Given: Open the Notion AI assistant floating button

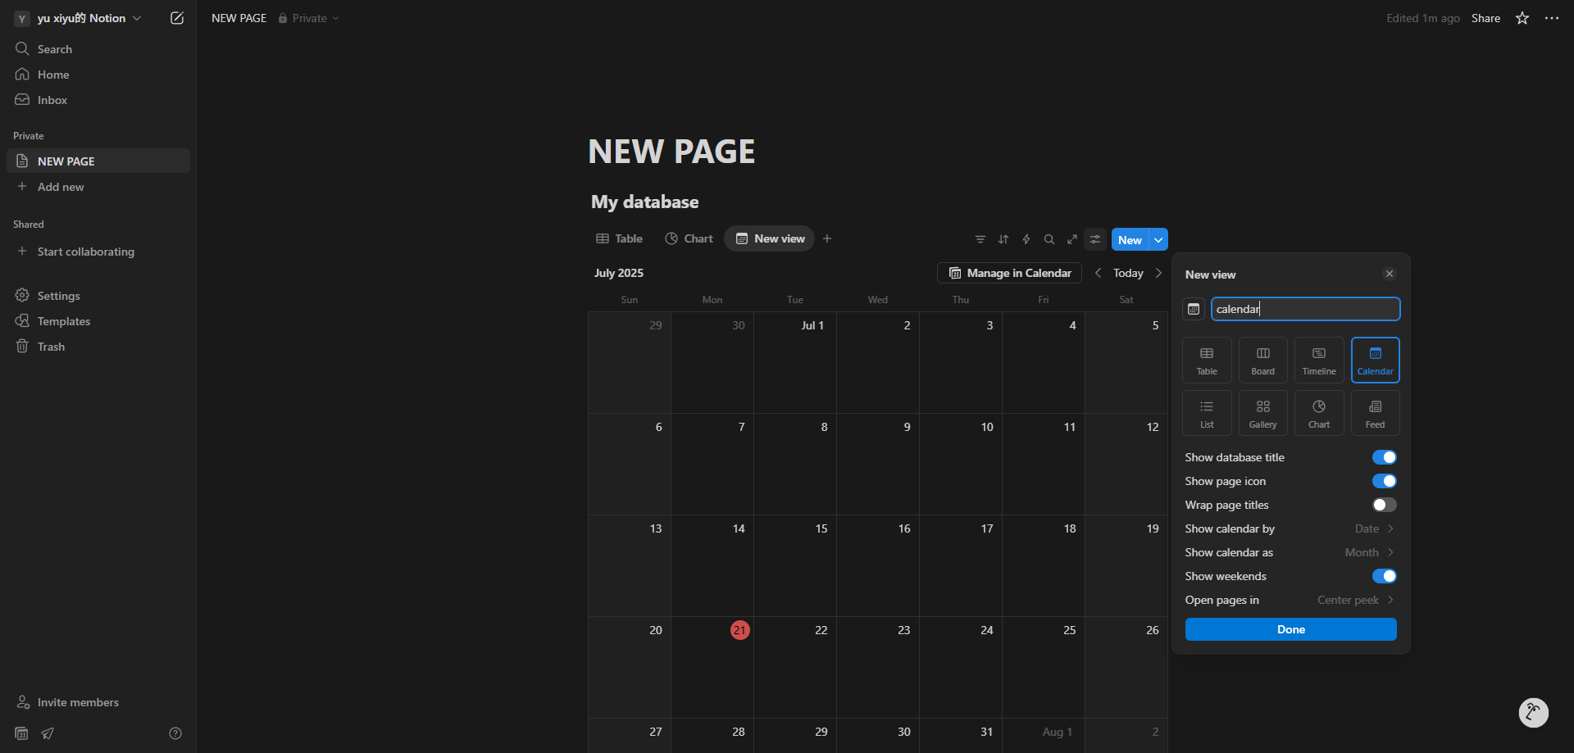Looking at the screenshot, I should (1533, 713).
